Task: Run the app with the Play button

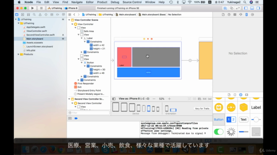Action: pos(32,8)
